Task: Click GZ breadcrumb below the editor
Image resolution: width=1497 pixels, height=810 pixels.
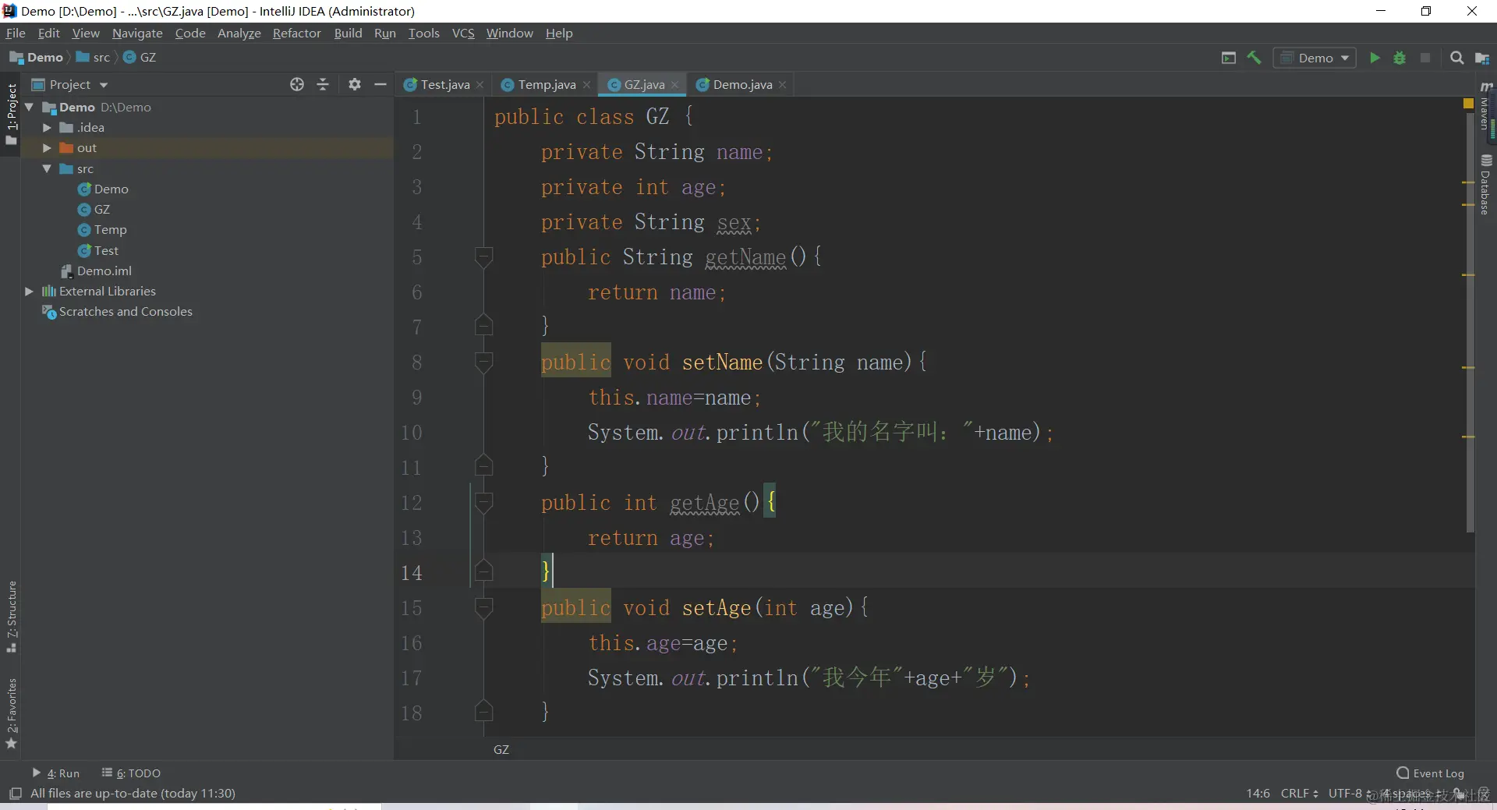Action: pyautogui.click(x=501, y=749)
